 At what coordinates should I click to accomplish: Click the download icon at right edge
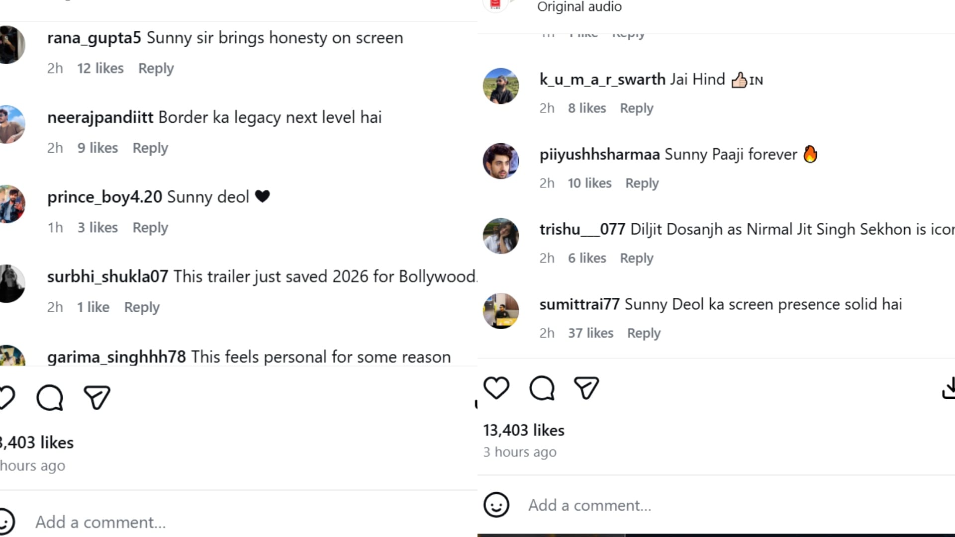pyautogui.click(x=949, y=388)
